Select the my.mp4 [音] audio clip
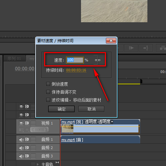 click(100, 140)
